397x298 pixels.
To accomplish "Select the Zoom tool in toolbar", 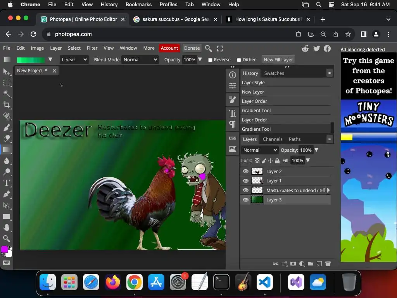I will click(7, 239).
